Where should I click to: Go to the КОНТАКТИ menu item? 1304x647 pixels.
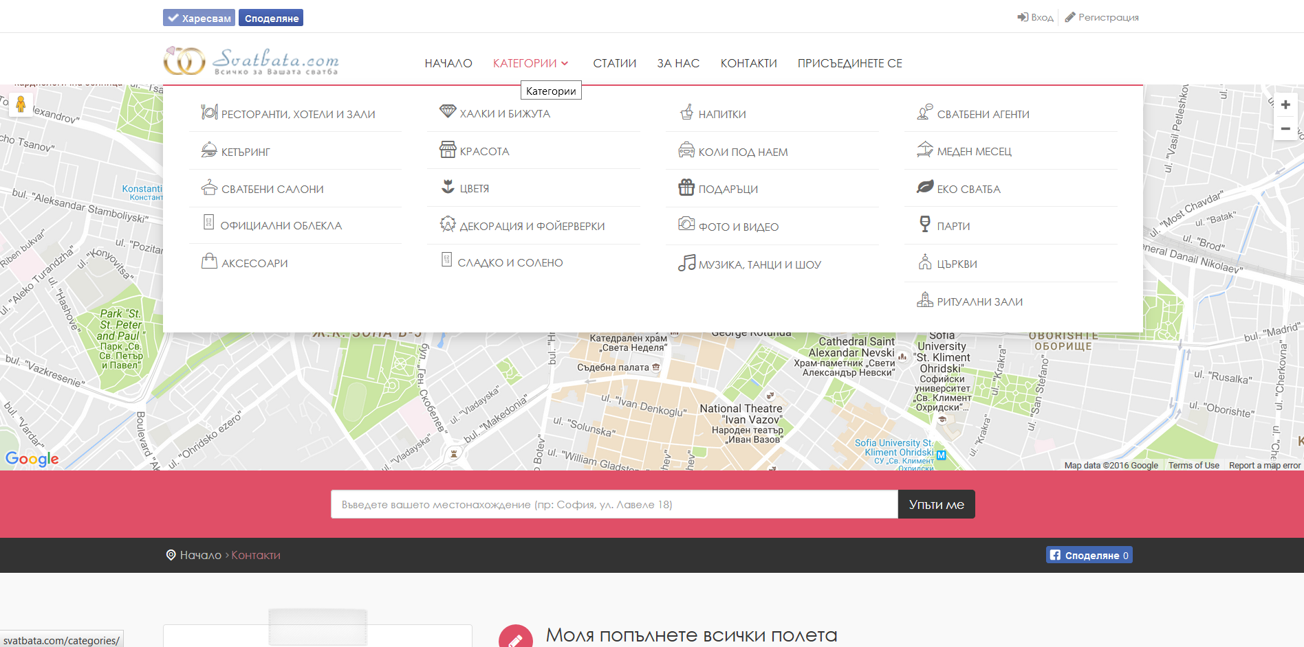click(x=748, y=63)
